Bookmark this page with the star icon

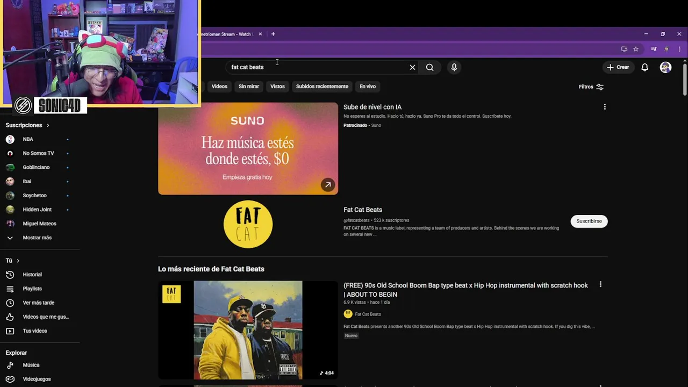pyautogui.click(x=636, y=49)
